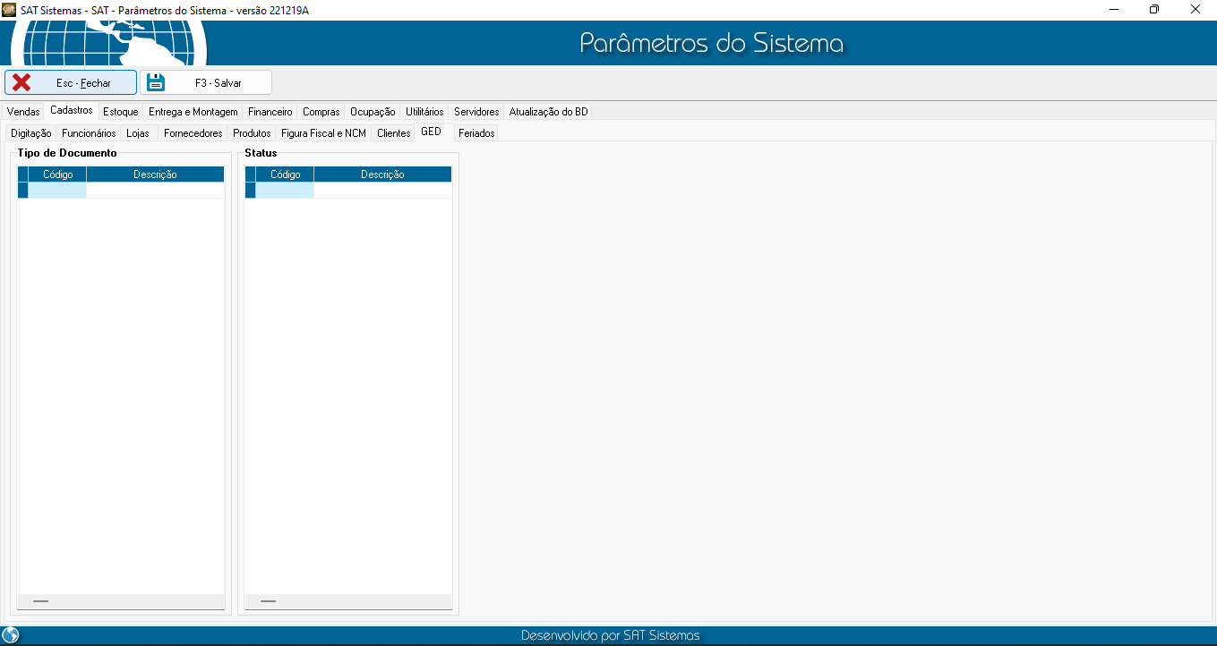Switch to the Estoque tab
Screen dimensions: 1217x646
coord(120,112)
